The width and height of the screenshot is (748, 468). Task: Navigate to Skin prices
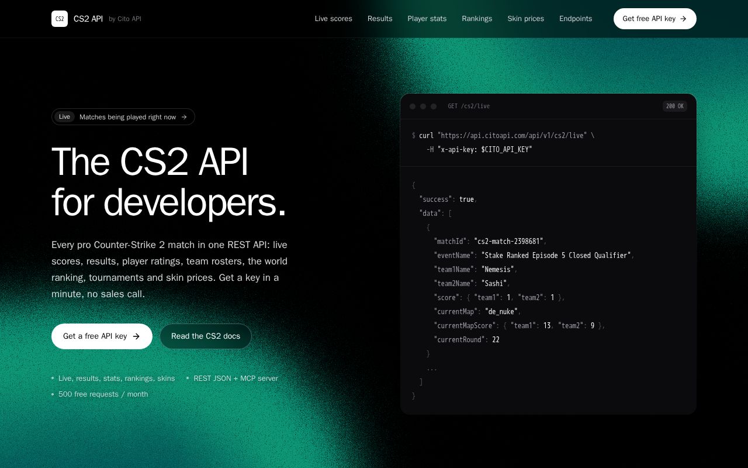click(x=526, y=19)
